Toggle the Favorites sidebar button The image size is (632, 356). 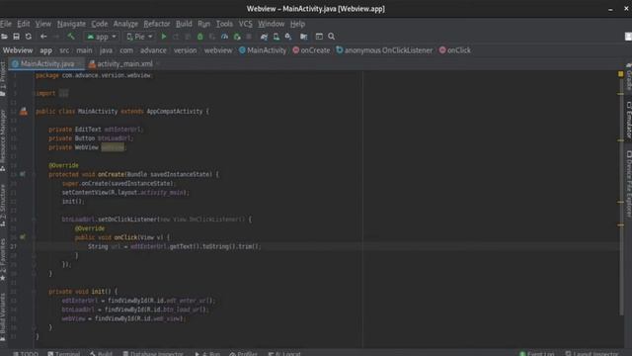tap(3, 259)
